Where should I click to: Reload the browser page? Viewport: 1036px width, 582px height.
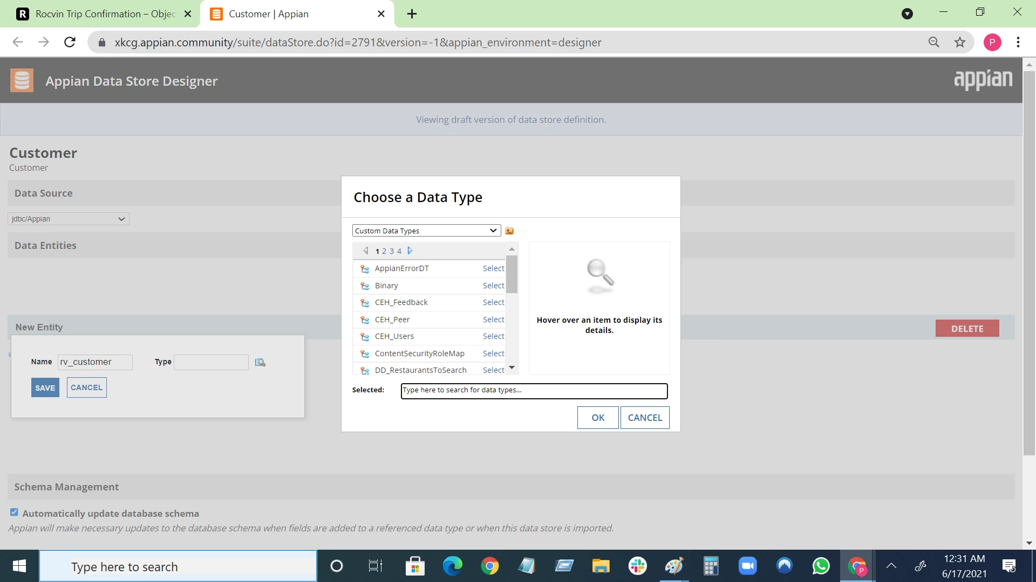tap(70, 42)
